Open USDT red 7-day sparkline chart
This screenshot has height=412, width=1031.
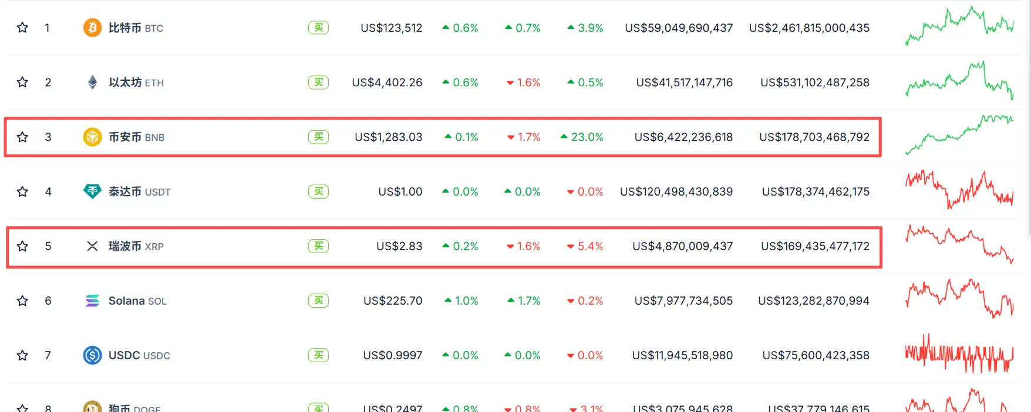point(959,189)
